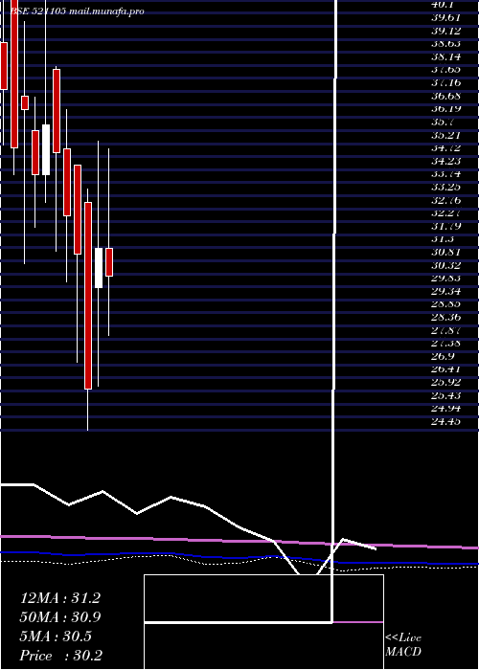This screenshot has width=479, height=670.
Task: Click the BSE 521105 mail.munafa.pro header text
Action: click(77, 11)
